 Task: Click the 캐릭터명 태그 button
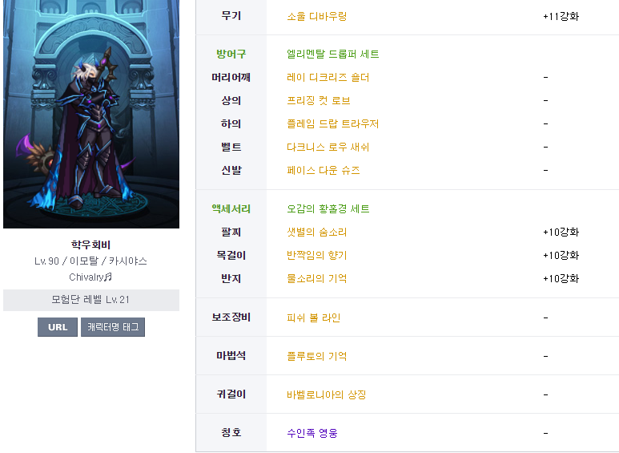[x=113, y=327]
